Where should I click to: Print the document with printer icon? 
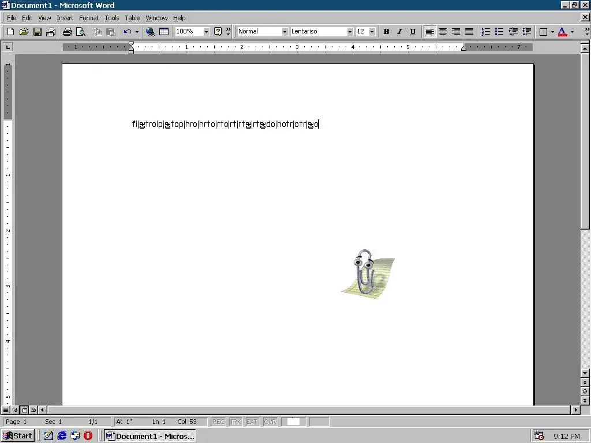(x=67, y=32)
